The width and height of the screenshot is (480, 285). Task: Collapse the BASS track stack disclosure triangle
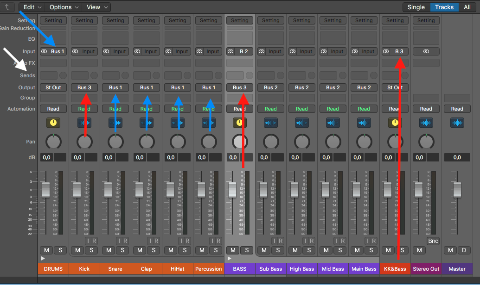[230, 259]
